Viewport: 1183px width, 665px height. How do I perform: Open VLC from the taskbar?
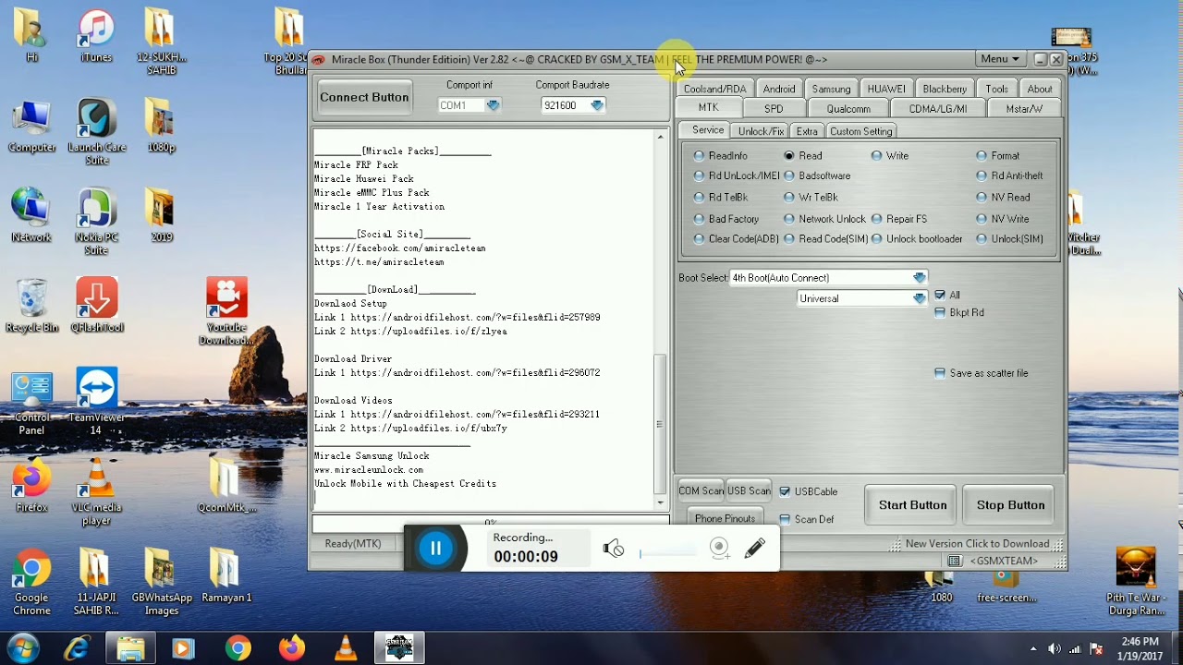346,648
